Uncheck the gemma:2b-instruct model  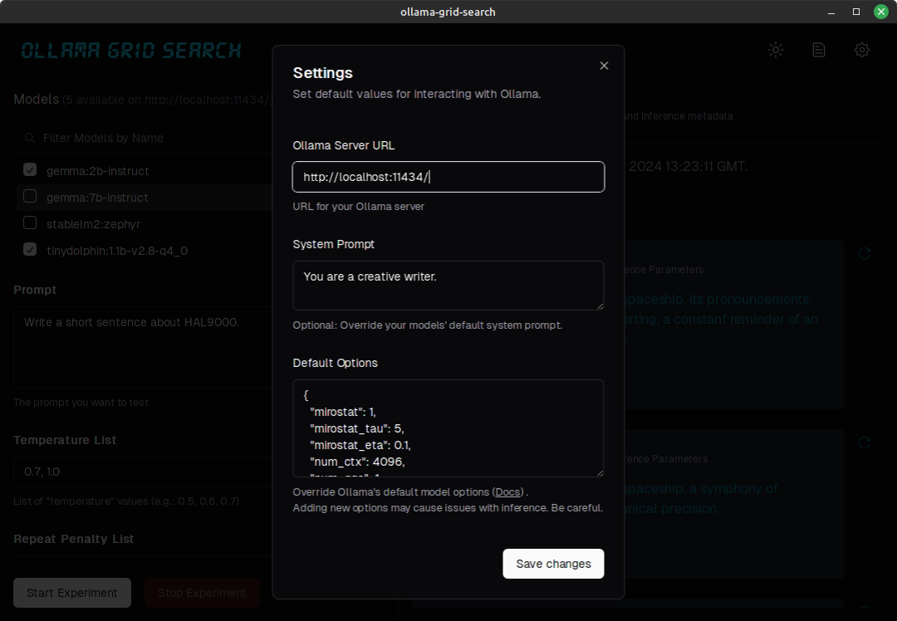[30, 170]
